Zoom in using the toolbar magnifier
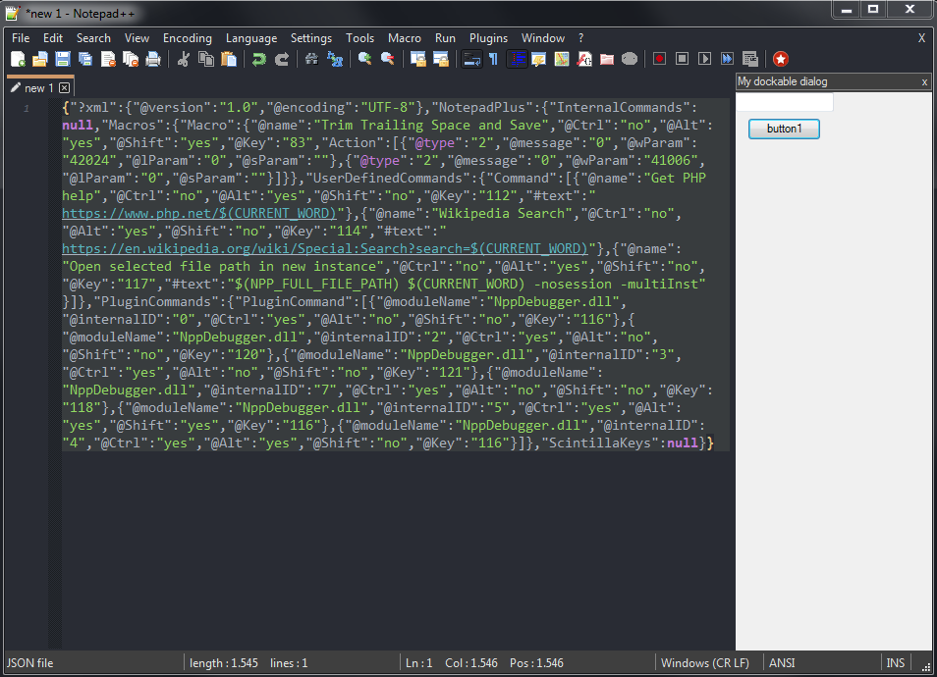 (364, 60)
